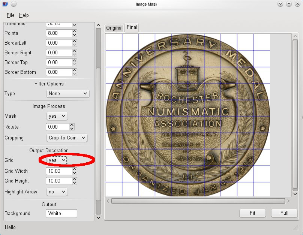The image size is (303, 235).
Task: Click the Full button
Action: [x=284, y=213]
